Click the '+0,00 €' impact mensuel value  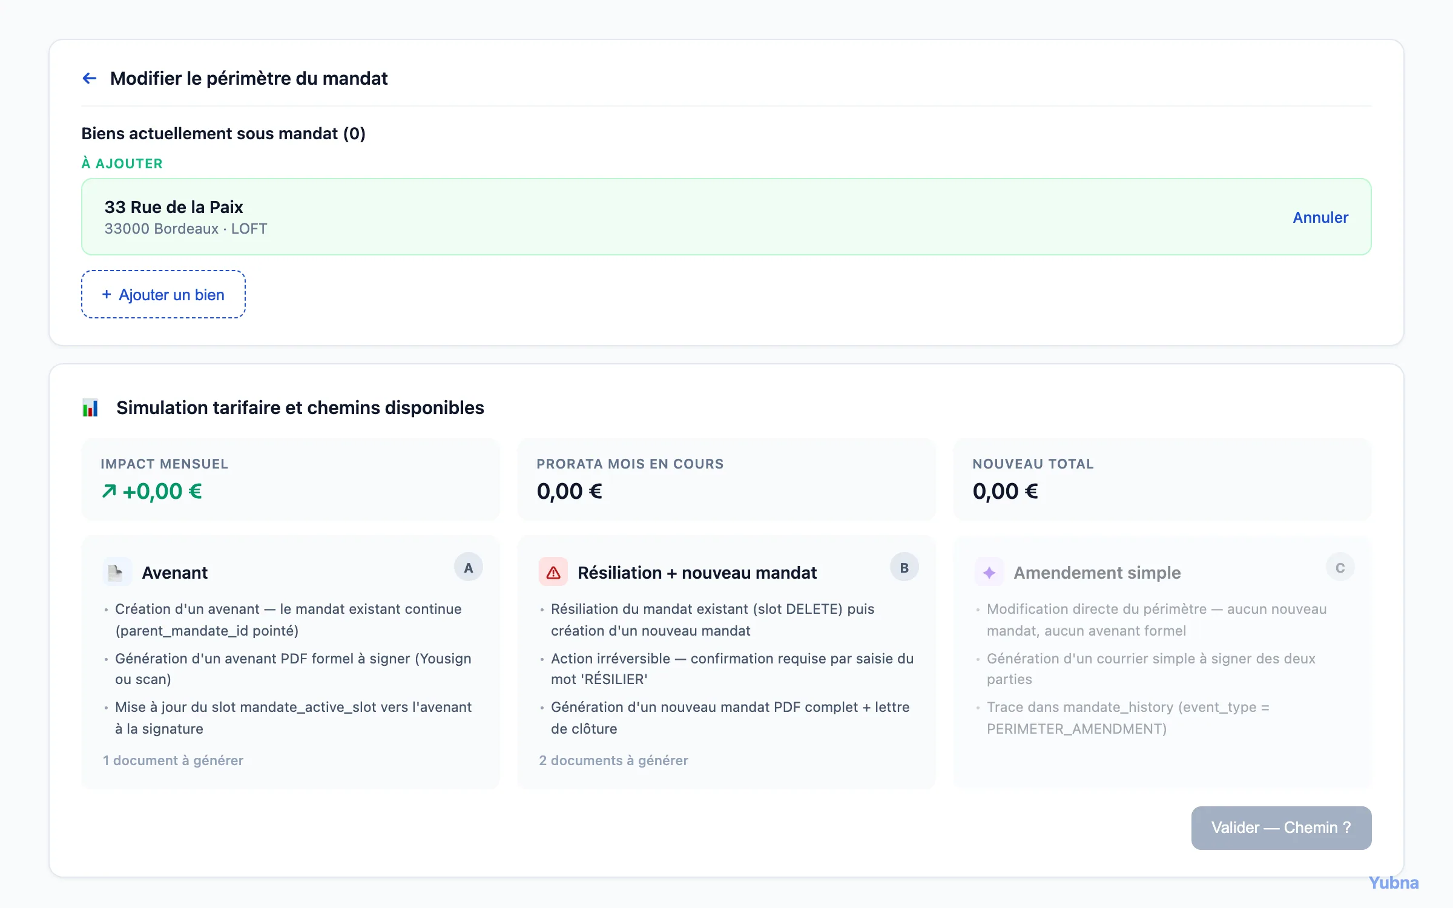point(162,491)
